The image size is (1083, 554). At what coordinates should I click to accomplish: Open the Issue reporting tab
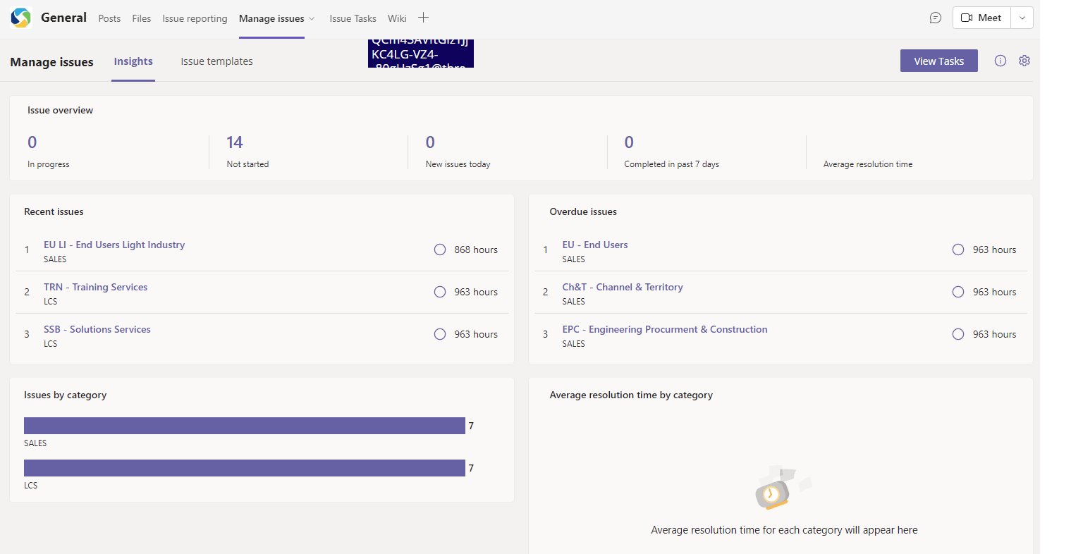point(195,18)
